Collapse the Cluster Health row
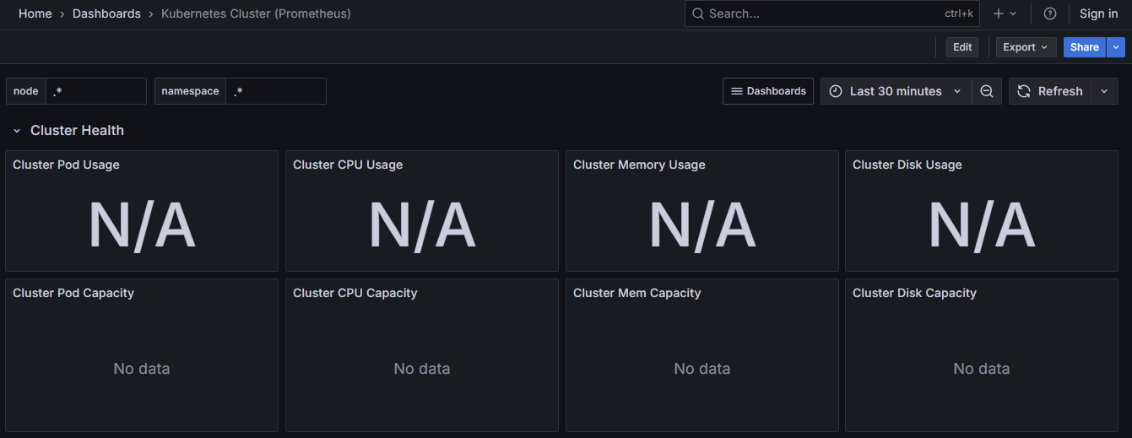The image size is (1132, 438). (x=17, y=131)
